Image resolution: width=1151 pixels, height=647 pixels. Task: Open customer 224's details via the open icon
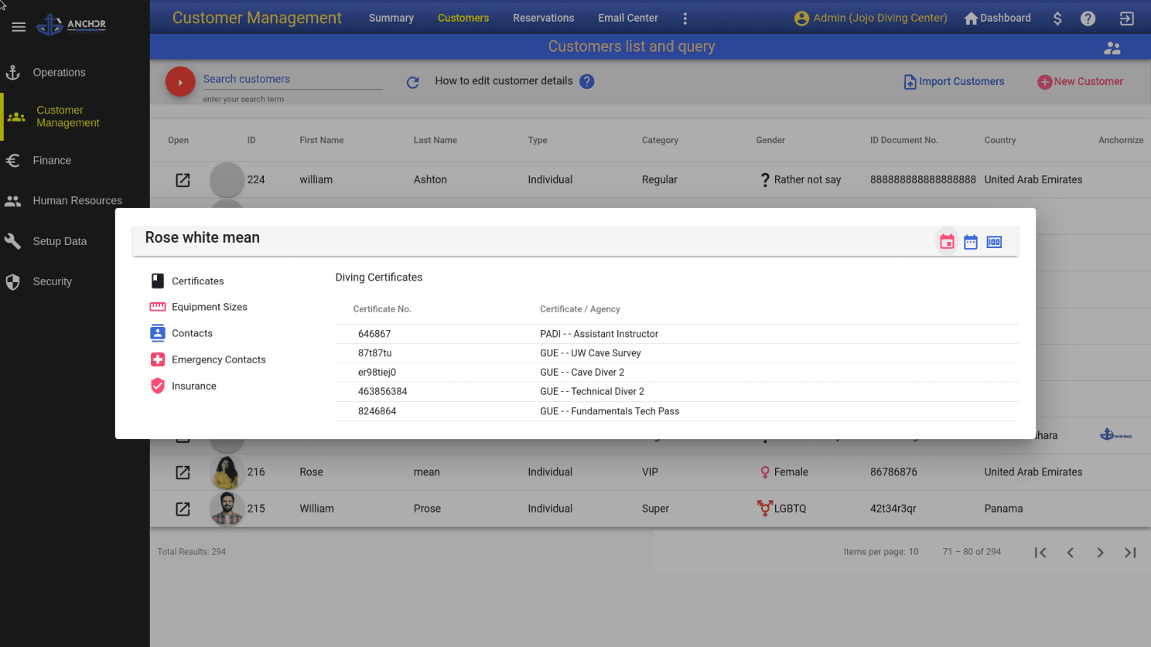183,179
